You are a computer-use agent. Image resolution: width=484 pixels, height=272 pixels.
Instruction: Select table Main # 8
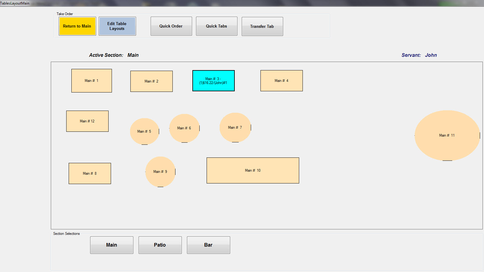click(x=90, y=173)
